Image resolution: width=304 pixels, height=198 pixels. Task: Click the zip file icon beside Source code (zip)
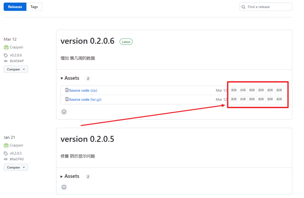click(x=67, y=90)
